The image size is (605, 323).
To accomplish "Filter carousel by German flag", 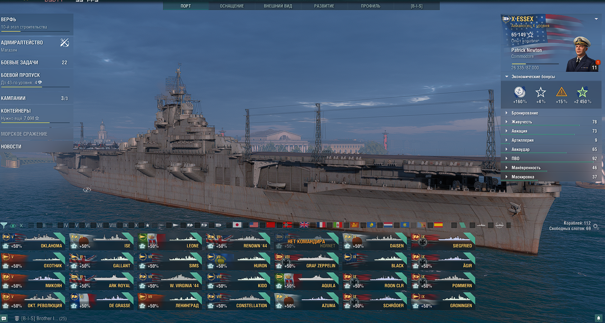I will pos(287,225).
